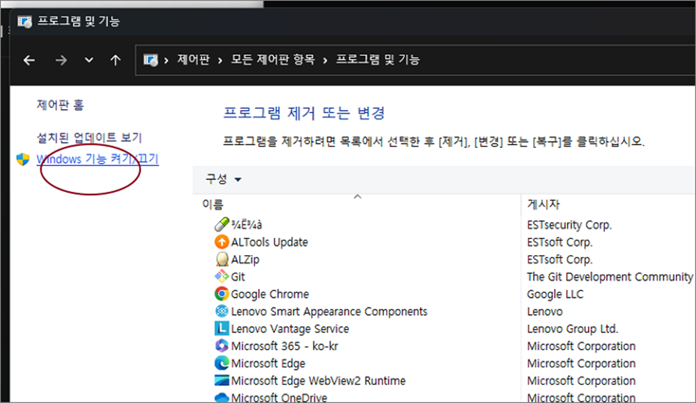696x403 pixels.
Task: Select Microsoft 365 - ko-kr icon
Action: [x=222, y=346]
